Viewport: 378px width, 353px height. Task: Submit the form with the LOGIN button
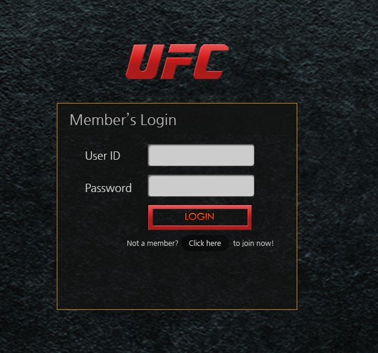point(200,218)
